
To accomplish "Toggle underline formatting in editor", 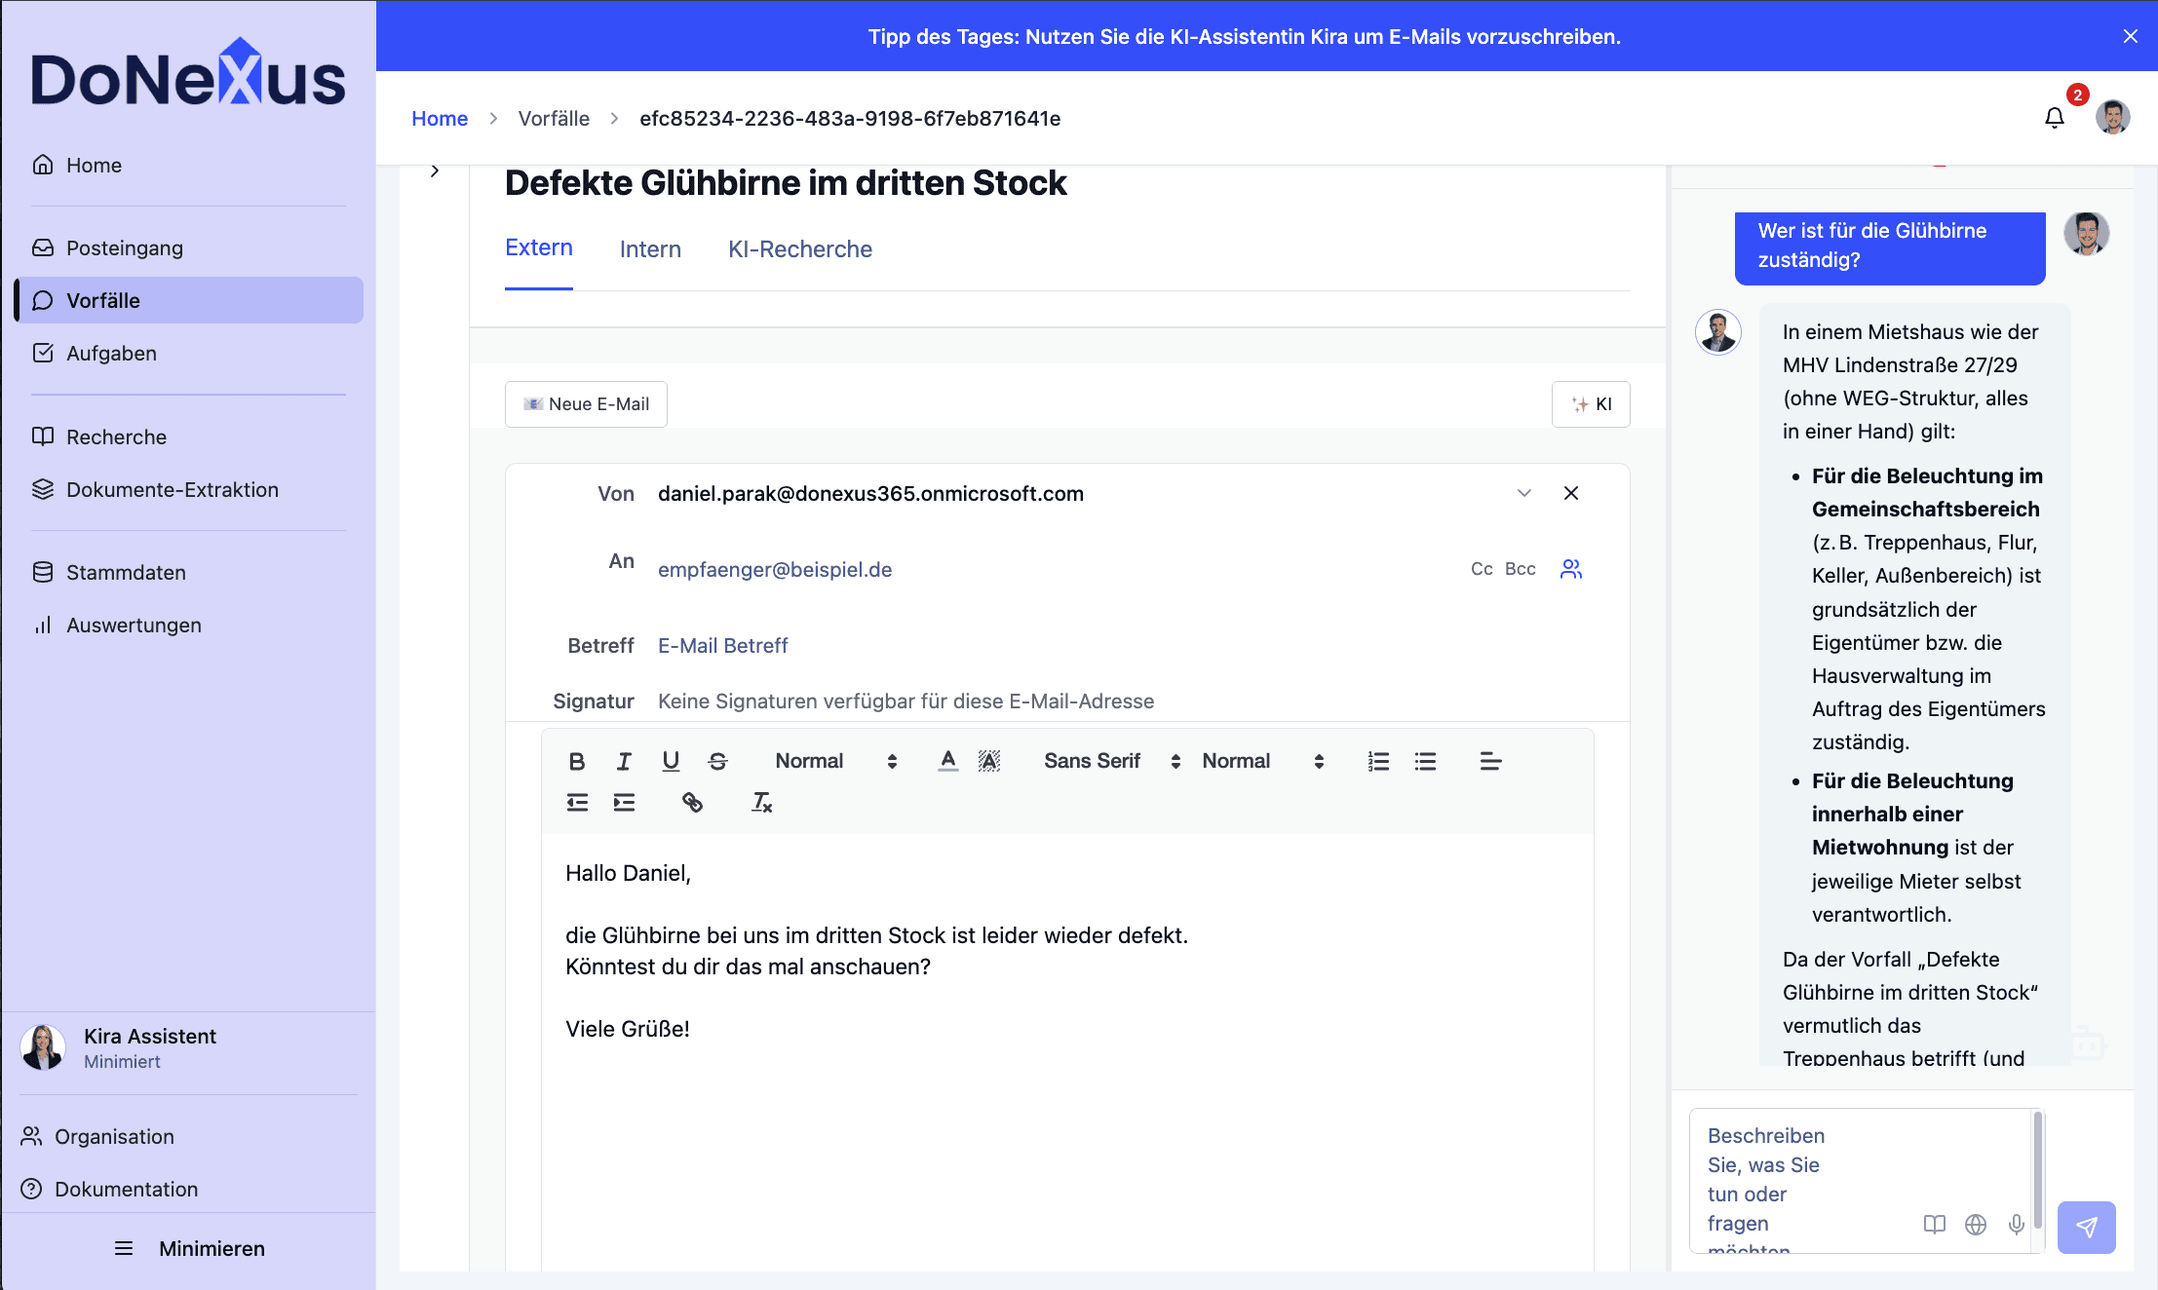I will click(671, 761).
